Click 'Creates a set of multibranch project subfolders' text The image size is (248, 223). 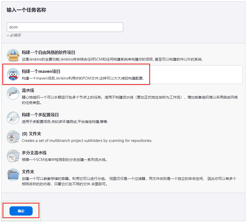pyautogui.click(x=87, y=141)
